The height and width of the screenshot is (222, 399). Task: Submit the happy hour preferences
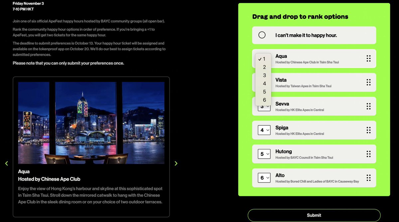pyautogui.click(x=314, y=215)
